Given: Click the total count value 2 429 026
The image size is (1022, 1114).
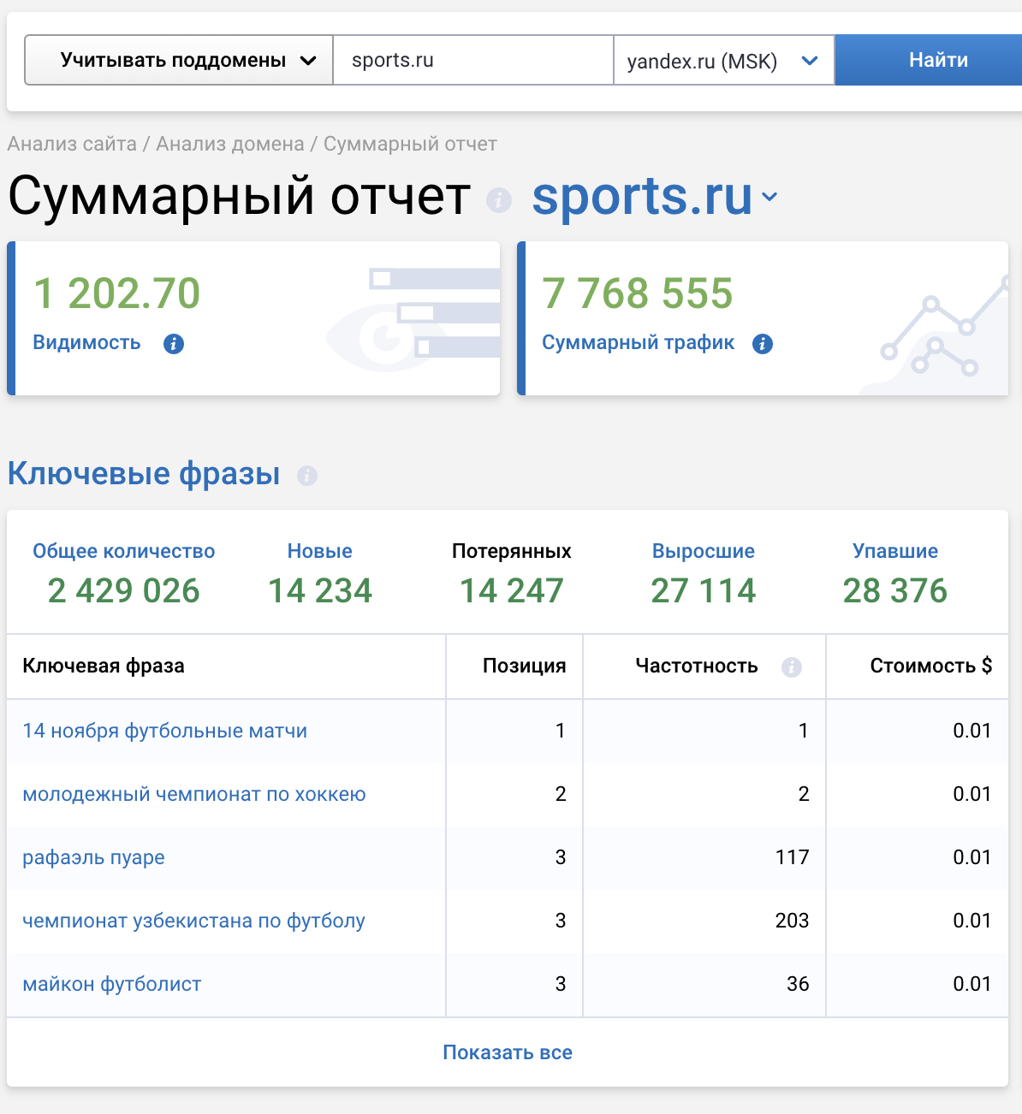Looking at the screenshot, I should 124,590.
